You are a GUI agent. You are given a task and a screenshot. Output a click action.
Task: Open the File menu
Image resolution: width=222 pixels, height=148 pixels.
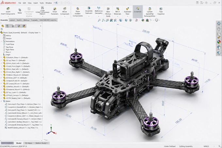(x=20, y=3)
